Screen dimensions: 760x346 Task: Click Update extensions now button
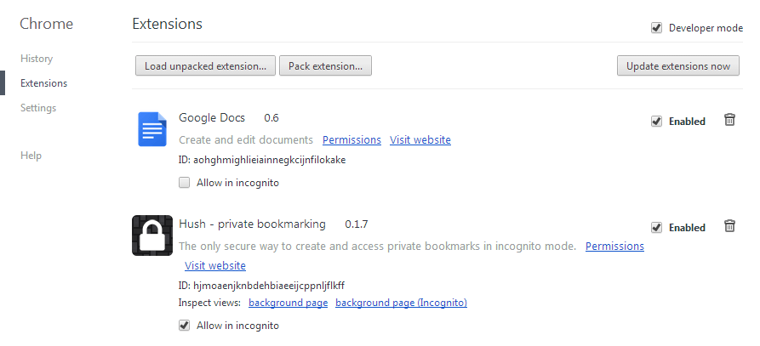pyautogui.click(x=677, y=65)
